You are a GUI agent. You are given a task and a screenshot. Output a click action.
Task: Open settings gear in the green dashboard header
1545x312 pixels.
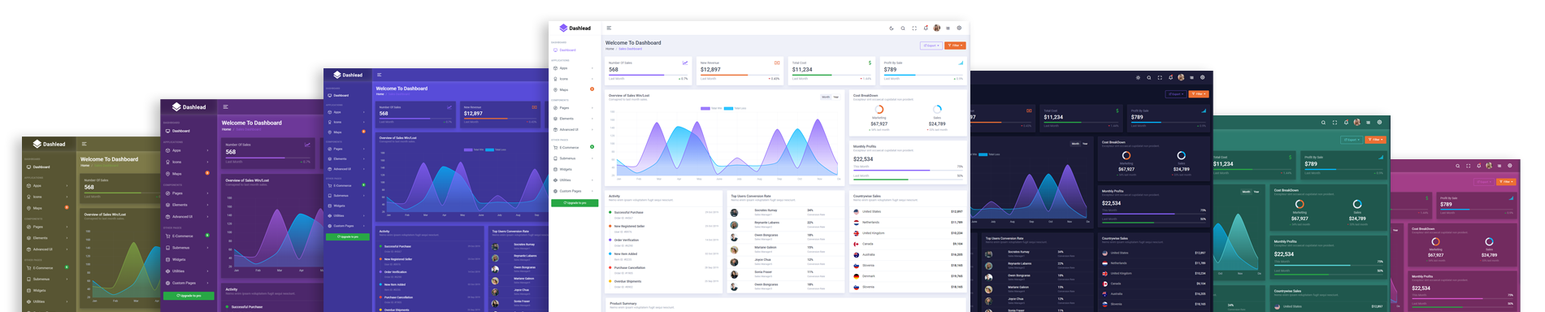tap(1379, 123)
